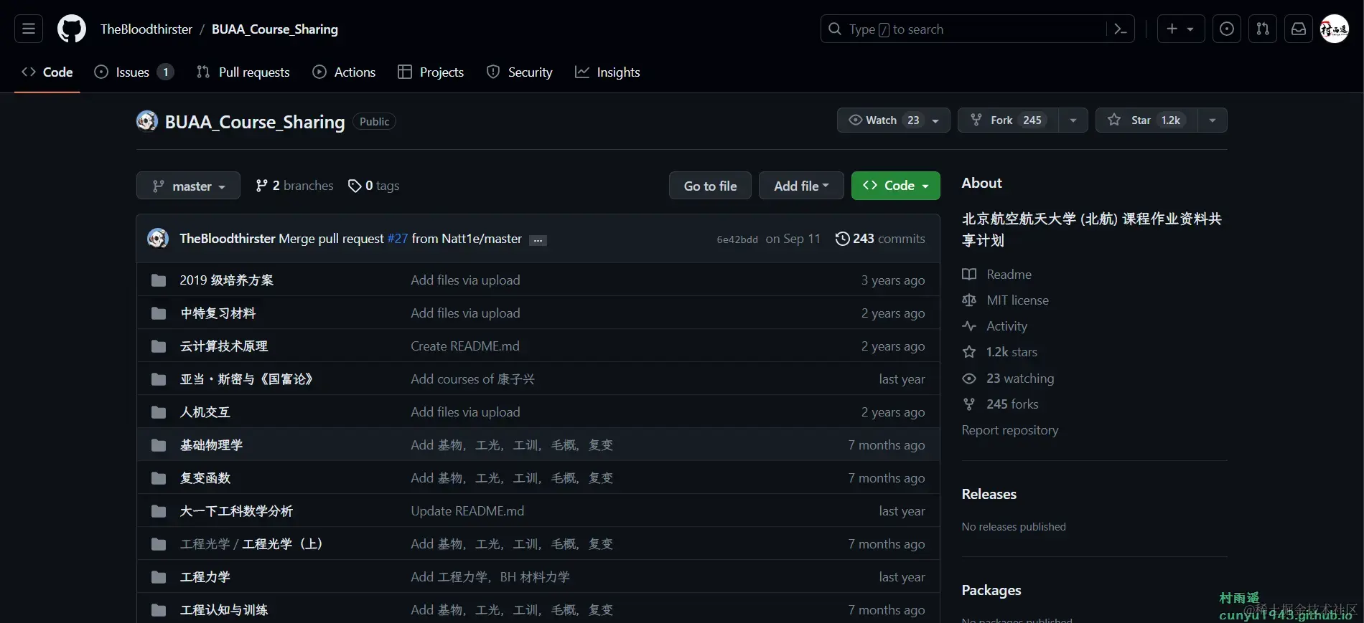Open the 工程认知与训练 folder
Viewport: 1364px width, 623px height.
pyautogui.click(x=223, y=610)
